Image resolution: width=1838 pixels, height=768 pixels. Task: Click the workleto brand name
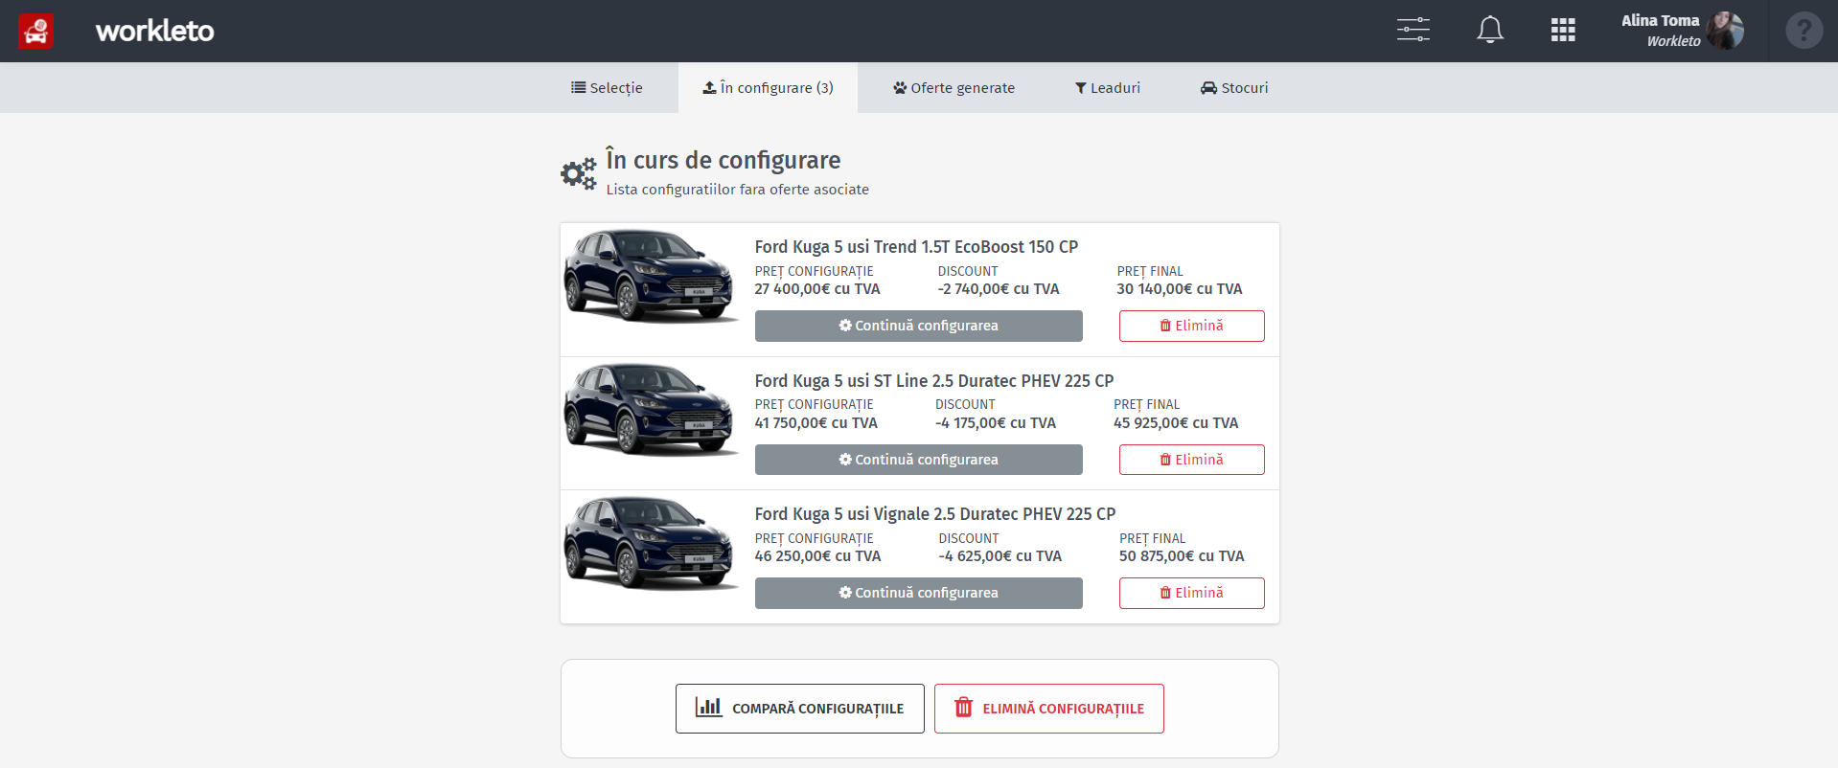click(x=154, y=31)
